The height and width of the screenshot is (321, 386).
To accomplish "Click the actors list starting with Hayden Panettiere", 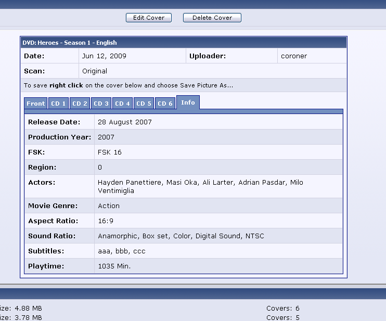I will pyautogui.click(x=200, y=186).
